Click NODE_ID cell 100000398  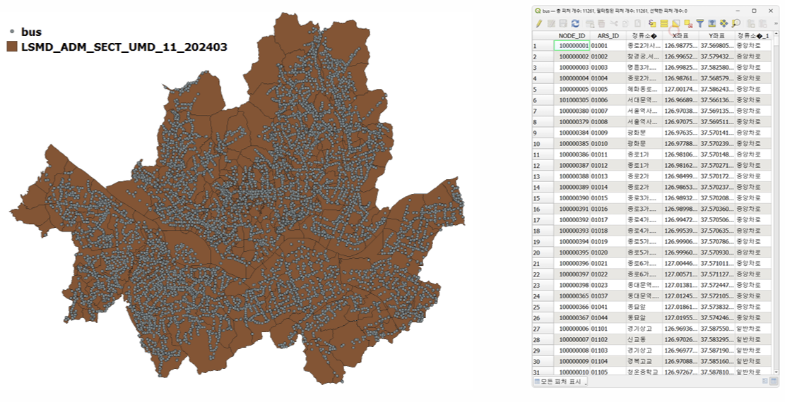point(572,285)
